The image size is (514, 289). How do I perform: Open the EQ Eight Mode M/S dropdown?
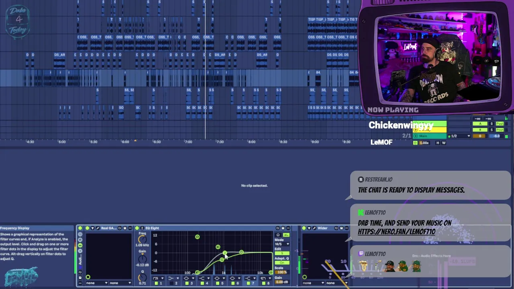(x=282, y=244)
